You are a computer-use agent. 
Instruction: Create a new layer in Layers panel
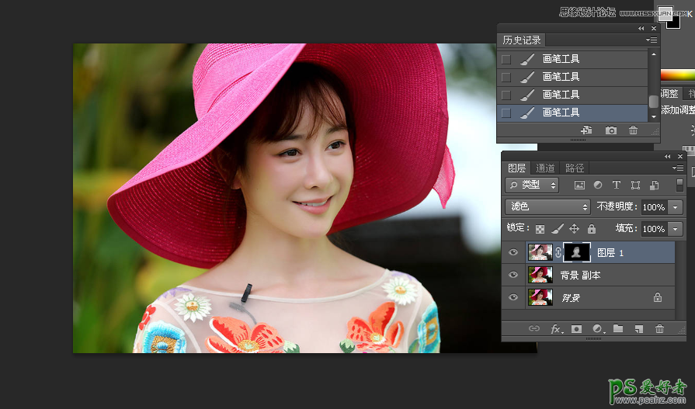(x=638, y=329)
